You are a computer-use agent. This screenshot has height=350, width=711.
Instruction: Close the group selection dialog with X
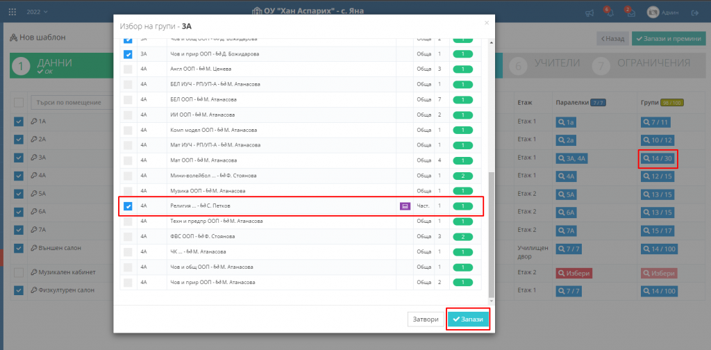tap(487, 23)
